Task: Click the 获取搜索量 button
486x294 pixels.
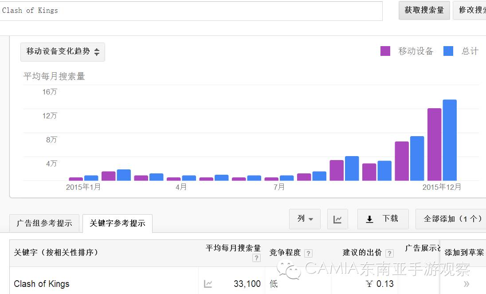Action: tap(424, 10)
